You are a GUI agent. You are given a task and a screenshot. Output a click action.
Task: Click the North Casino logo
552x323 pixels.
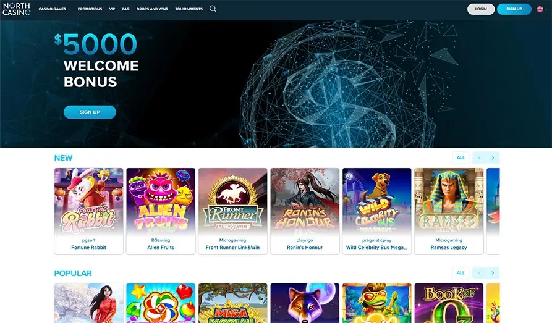(16, 9)
